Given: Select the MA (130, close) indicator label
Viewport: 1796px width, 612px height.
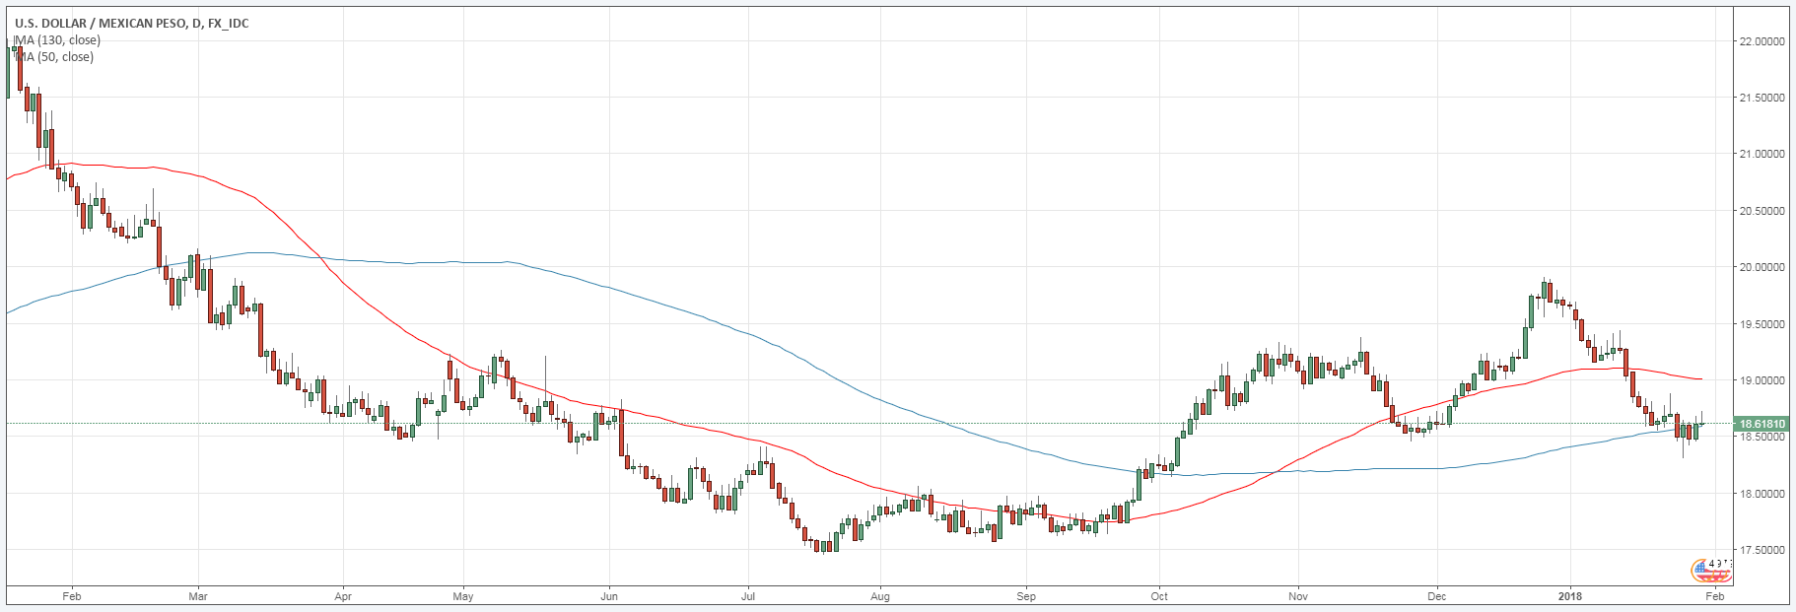Looking at the screenshot, I should click(x=56, y=40).
